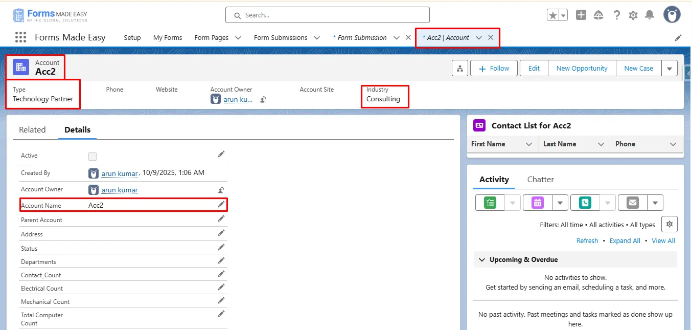Toggle the Active checkbox
The image size is (692, 330).
point(93,157)
